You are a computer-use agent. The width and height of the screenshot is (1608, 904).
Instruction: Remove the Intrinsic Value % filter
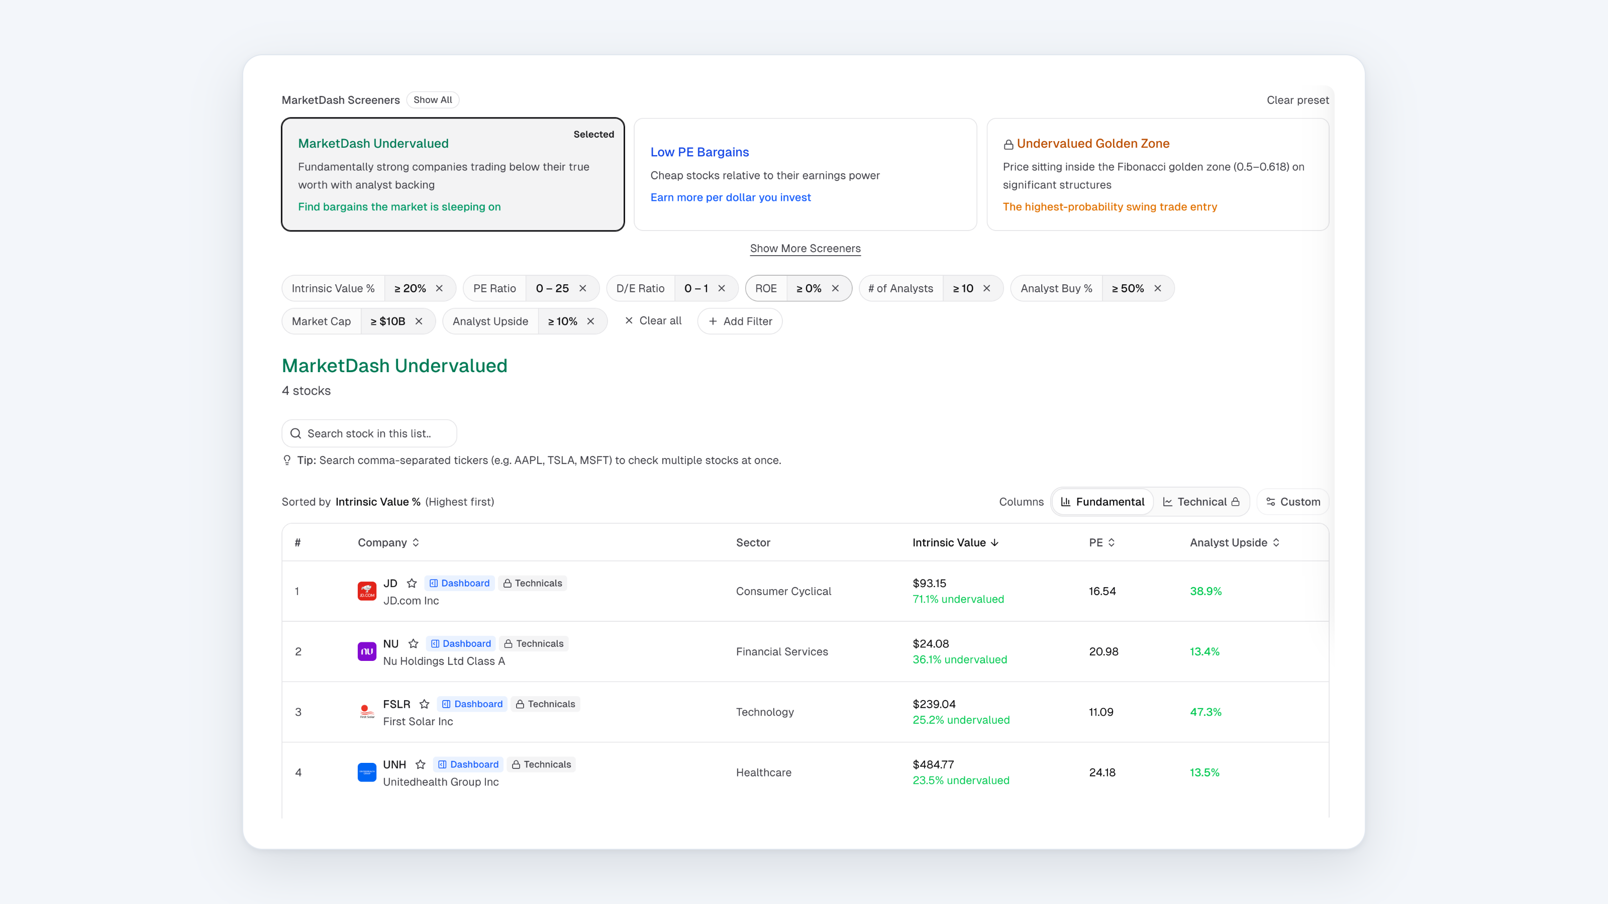(x=440, y=288)
